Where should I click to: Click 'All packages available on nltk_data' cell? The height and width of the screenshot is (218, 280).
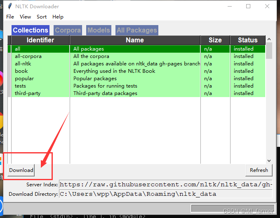(135, 64)
